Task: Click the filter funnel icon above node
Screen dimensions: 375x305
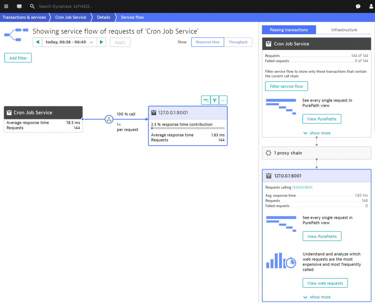Action: pyautogui.click(x=215, y=100)
